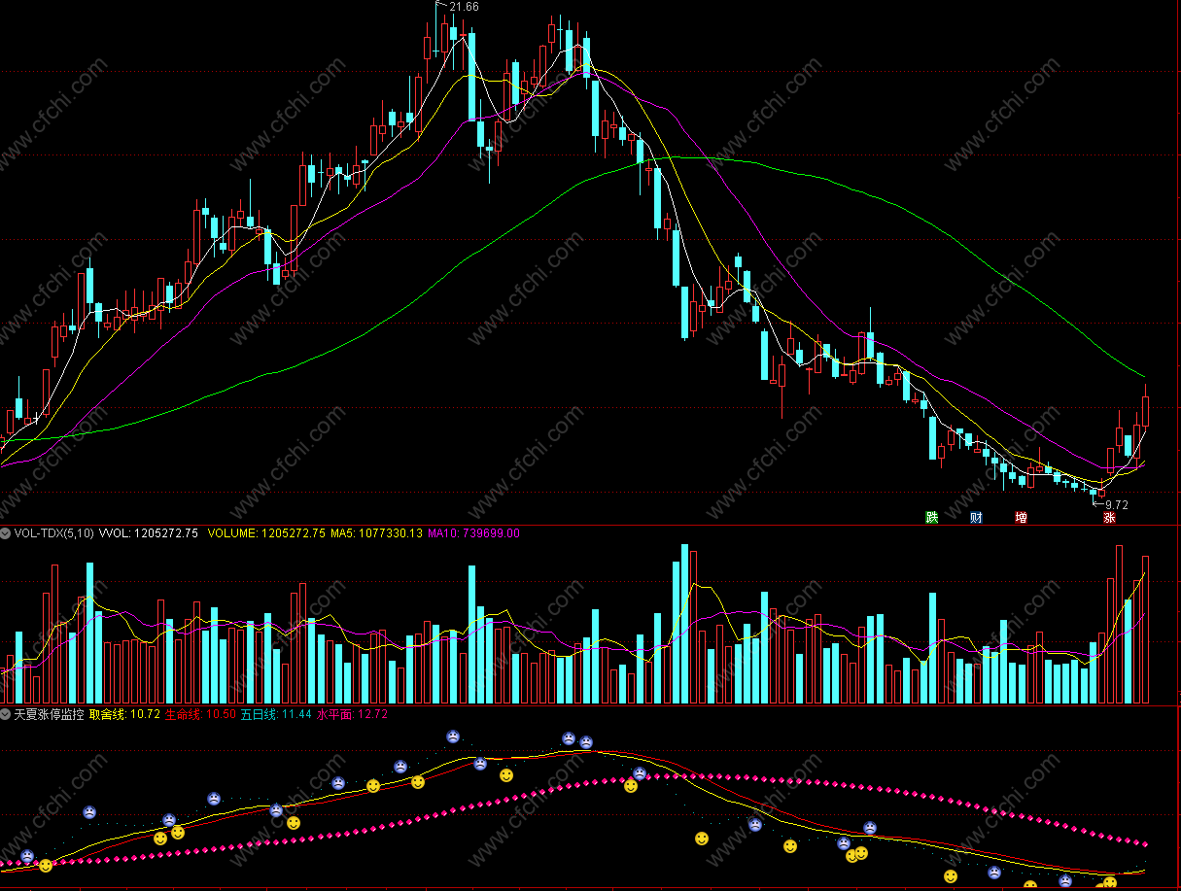Viewport: 1181px width, 891px height.
Task: Select the 天夏涨停监控 indicator name
Action: pyautogui.click(x=49, y=713)
